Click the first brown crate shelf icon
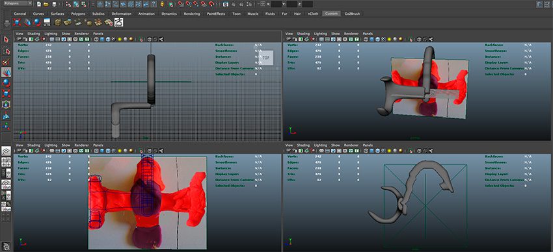Viewport: 553px width, 252px height. (x=58, y=23)
